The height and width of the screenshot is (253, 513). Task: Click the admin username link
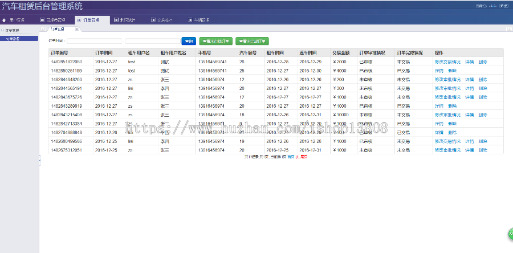(x=492, y=6)
